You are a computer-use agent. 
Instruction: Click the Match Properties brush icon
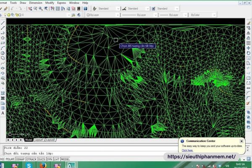[6, 8]
